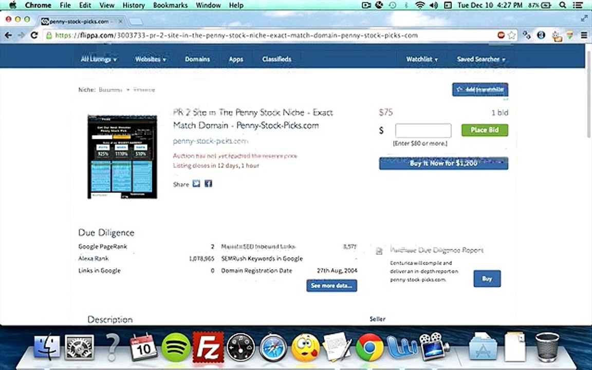Click the red Adblock extension icon

(501, 35)
